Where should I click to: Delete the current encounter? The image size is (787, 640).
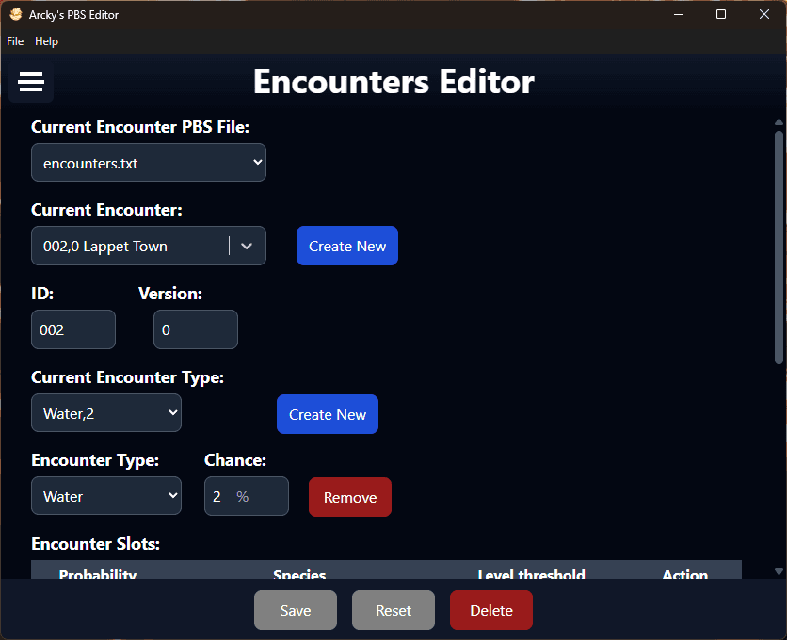[x=491, y=610]
